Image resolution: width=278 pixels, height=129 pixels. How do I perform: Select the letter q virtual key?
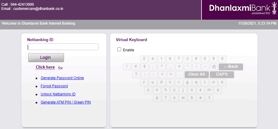pos(196,82)
